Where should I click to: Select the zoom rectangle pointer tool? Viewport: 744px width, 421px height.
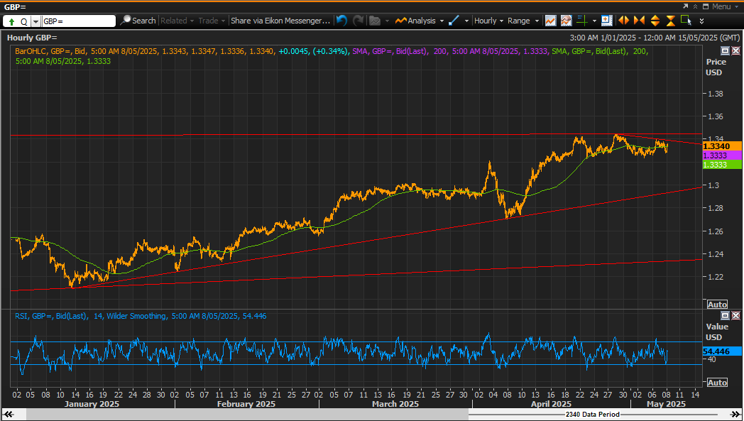click(686, 20)
